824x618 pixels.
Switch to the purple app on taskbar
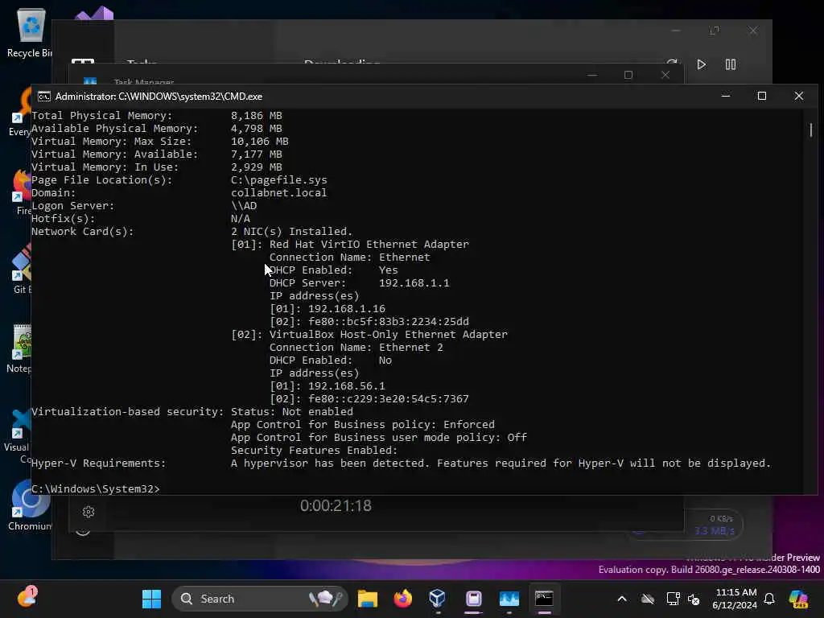tap(473, 599)
